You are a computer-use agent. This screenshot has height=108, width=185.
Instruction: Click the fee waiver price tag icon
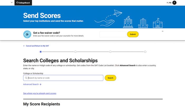pyautogui.click(x=27, y=34)
